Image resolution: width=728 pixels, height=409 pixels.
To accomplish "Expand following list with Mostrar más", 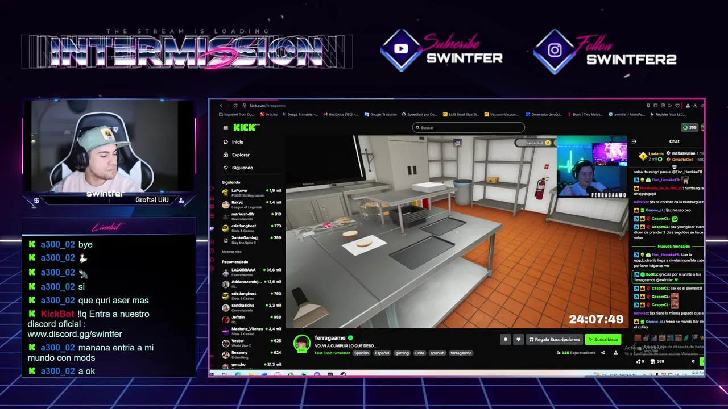I will coord(231,251).
